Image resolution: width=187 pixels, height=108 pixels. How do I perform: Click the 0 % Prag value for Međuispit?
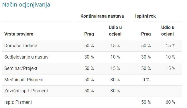(x=146, y=80)
